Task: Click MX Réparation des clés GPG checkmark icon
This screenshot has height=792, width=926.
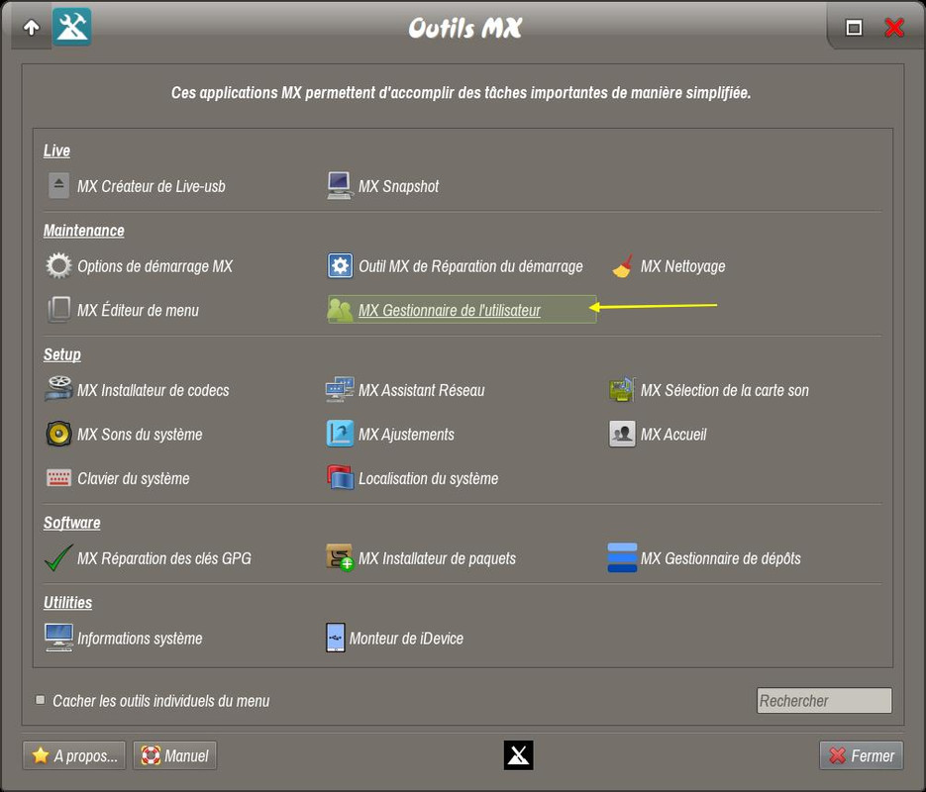Action: [58, 557]
